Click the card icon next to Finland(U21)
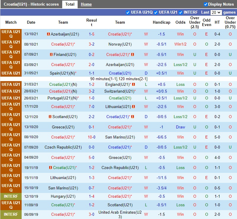The width and height of the screenshot is (237, 219). point(51,55)
